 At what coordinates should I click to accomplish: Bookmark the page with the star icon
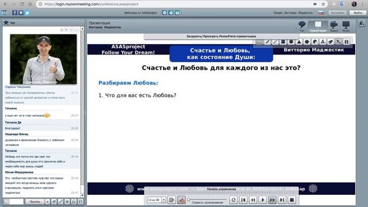323,4
